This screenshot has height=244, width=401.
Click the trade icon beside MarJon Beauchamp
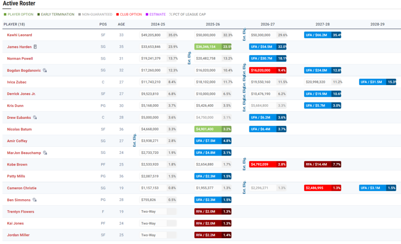pyautogui.click(x=45, y=153)
